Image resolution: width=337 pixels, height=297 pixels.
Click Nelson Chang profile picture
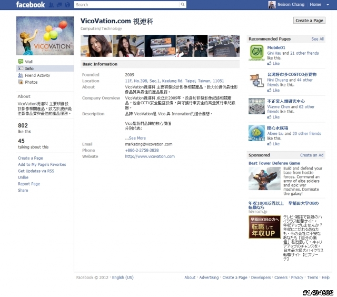(x=272, y=5)
